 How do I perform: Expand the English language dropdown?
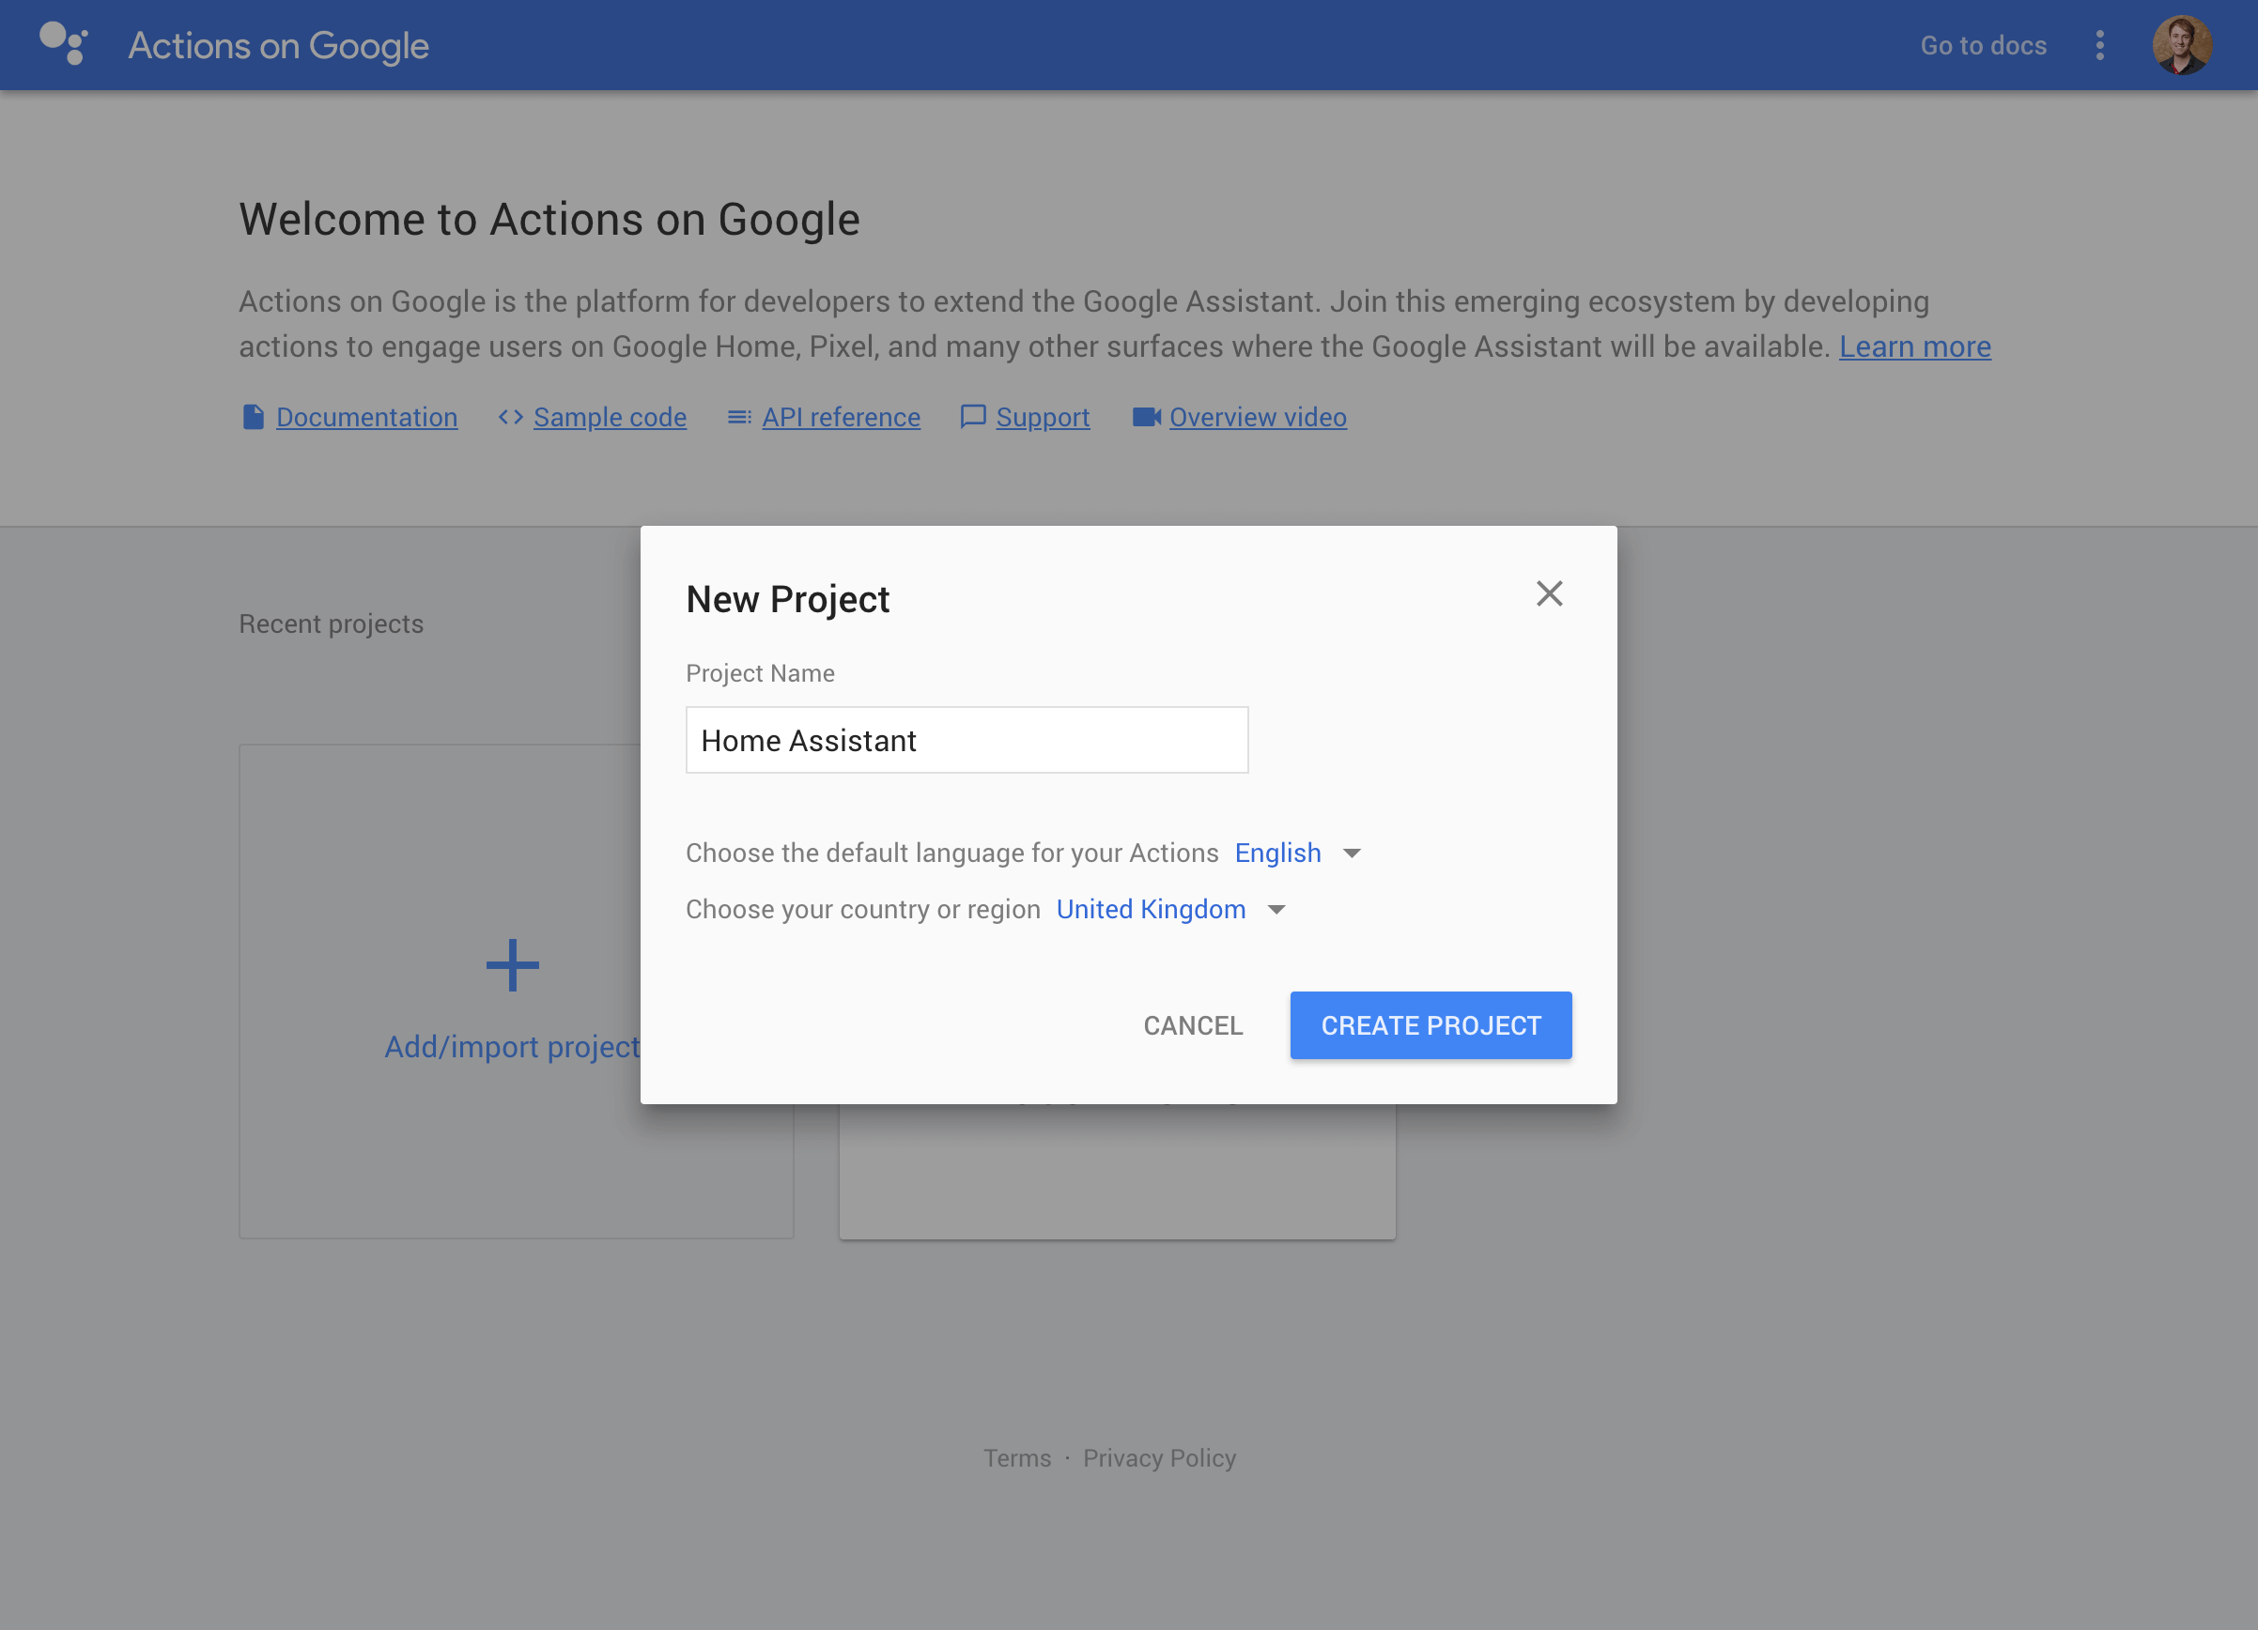click(1277, 853)
